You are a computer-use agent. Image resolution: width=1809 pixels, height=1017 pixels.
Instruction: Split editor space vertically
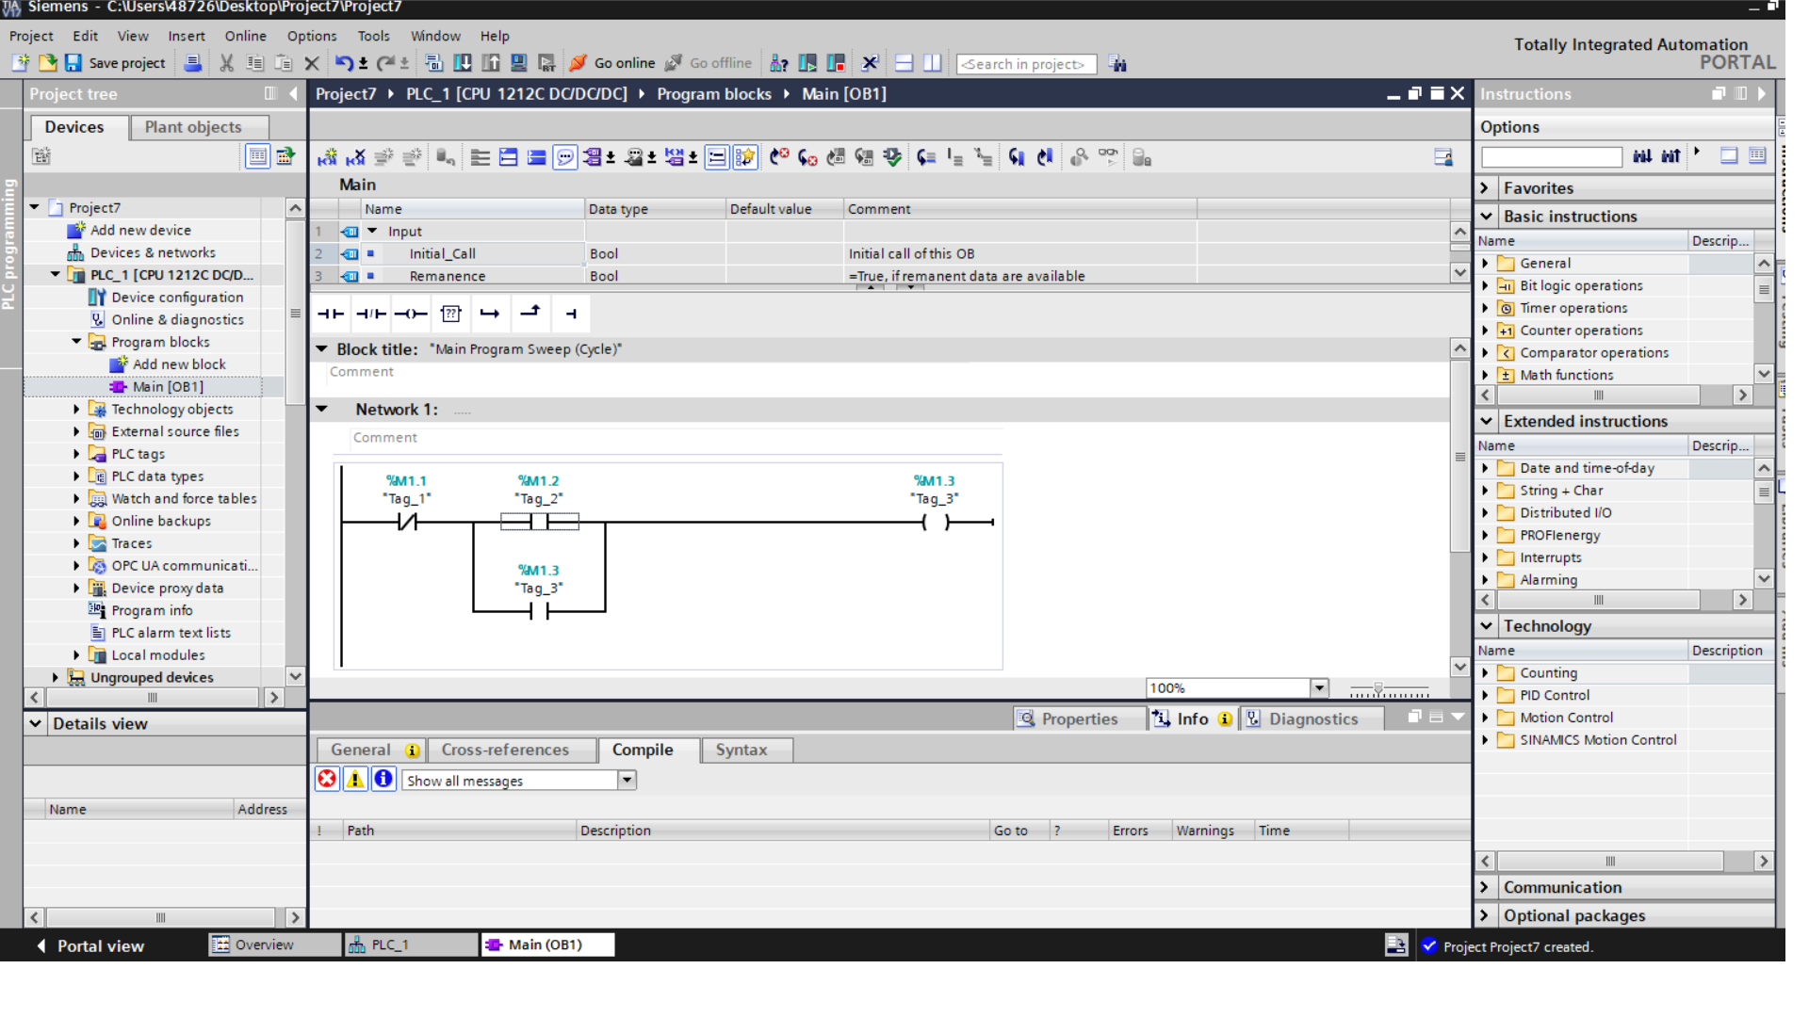point(932,63)
